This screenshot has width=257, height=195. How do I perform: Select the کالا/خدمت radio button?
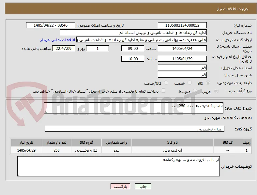166,83
